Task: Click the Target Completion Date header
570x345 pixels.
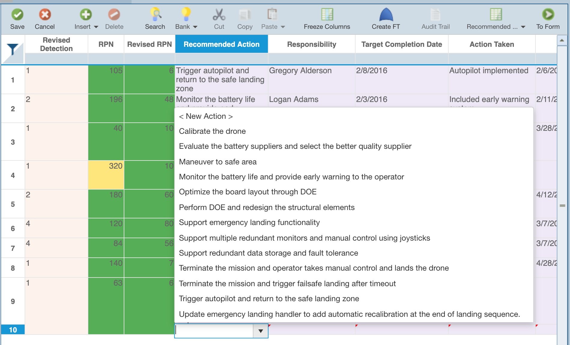Action: [x=402, y=44]
